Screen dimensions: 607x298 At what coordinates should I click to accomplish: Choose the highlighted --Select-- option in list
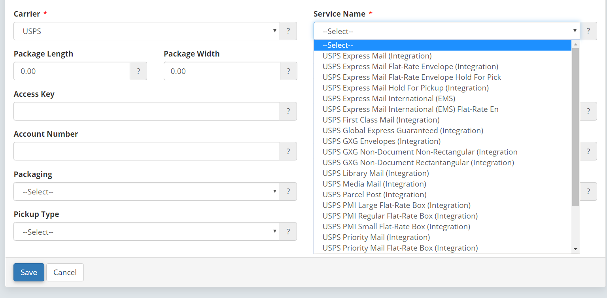pos(443,45)
